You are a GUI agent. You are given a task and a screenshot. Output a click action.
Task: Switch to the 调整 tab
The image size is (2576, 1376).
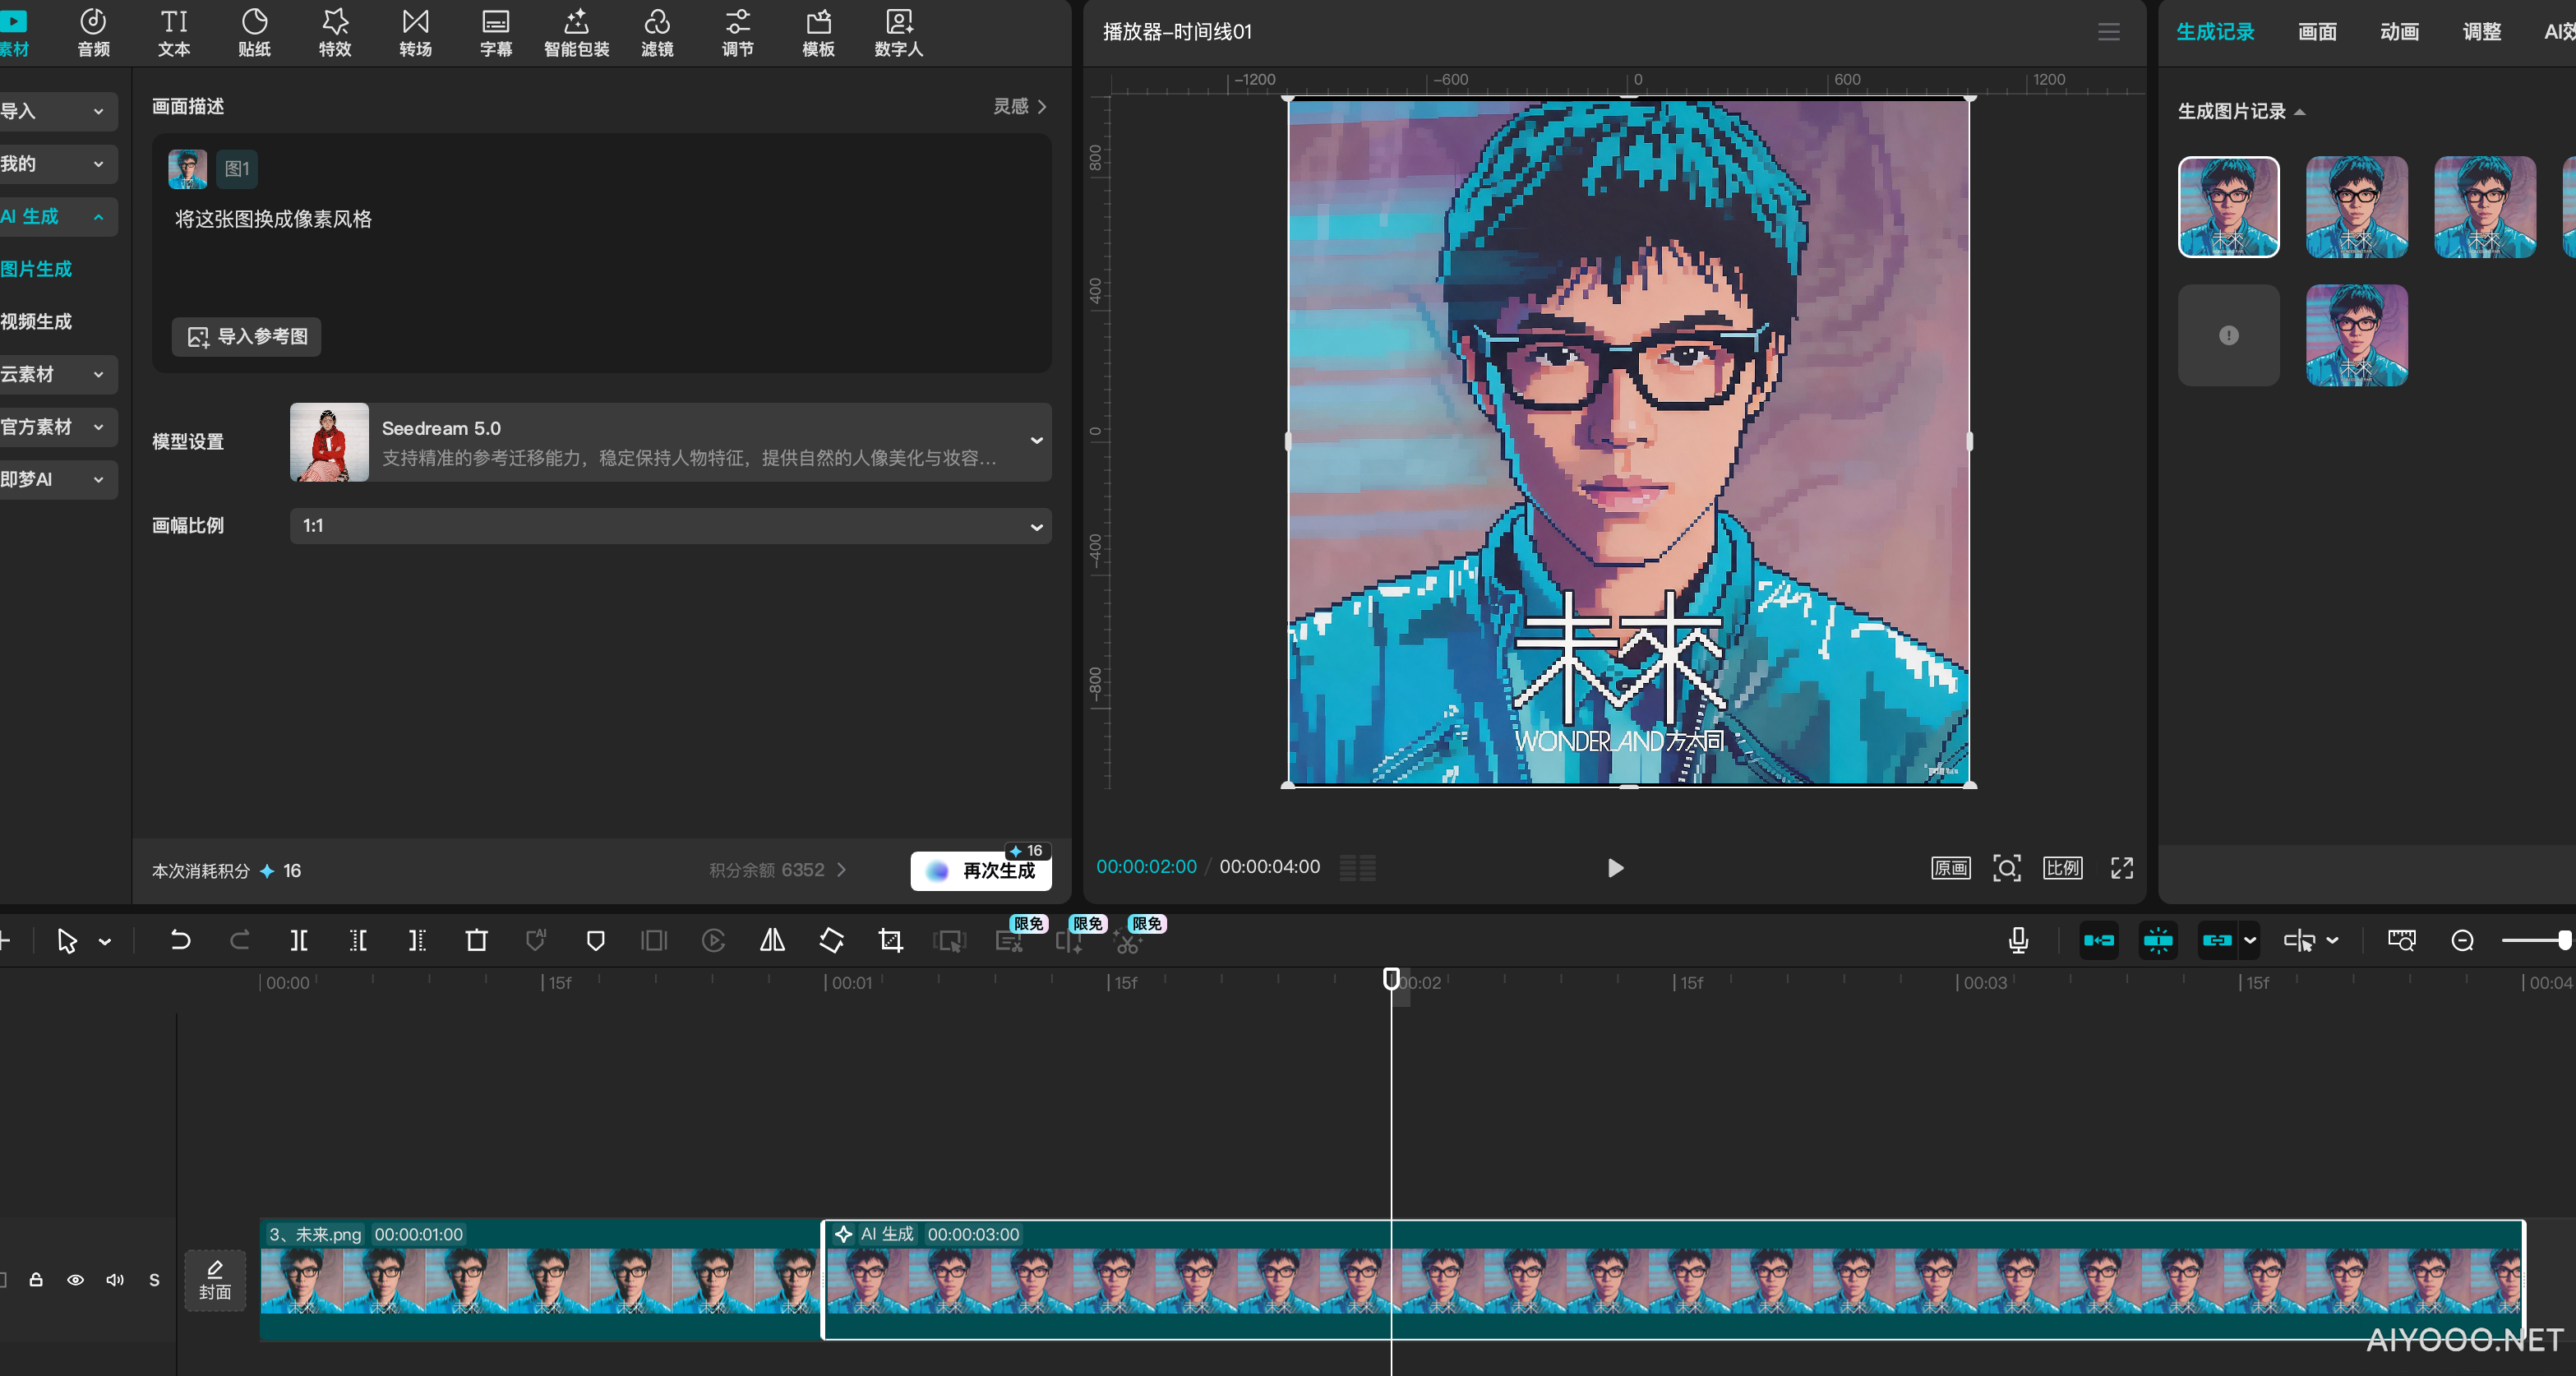tap(2482, 32)
